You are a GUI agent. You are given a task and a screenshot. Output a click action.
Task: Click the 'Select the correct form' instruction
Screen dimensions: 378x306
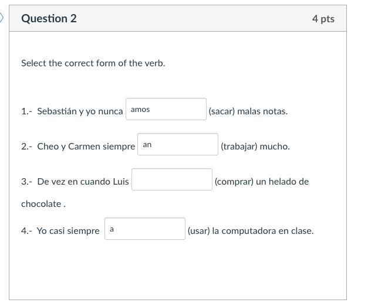point(93,63)
